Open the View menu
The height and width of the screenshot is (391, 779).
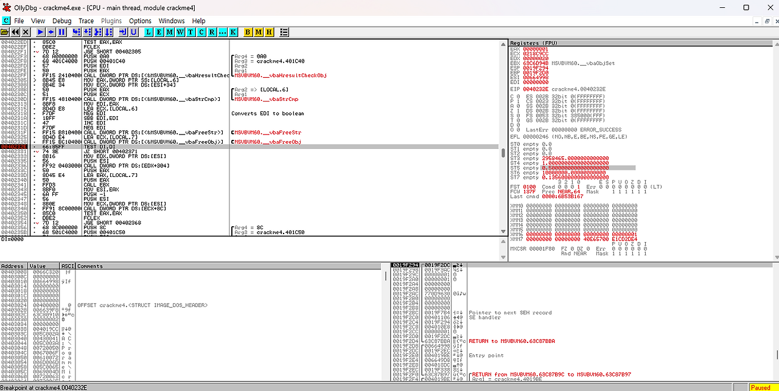(38, 21)
